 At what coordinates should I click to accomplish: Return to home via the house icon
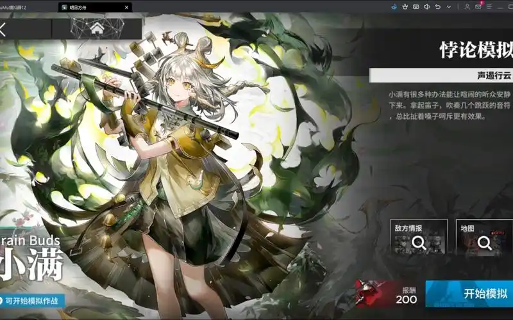tap(97, 29)
